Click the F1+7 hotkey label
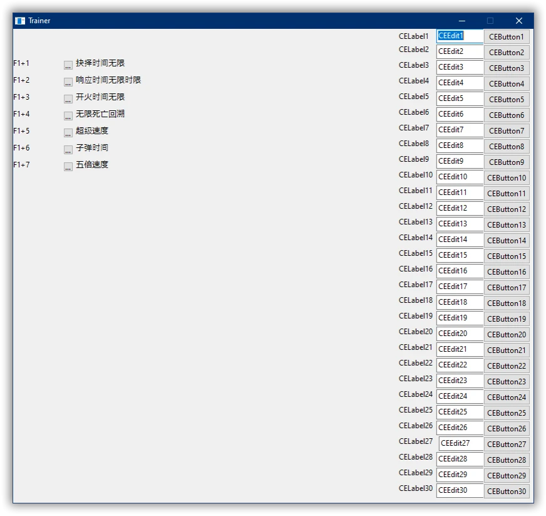The image size is (546, 516). click(21, 165)
